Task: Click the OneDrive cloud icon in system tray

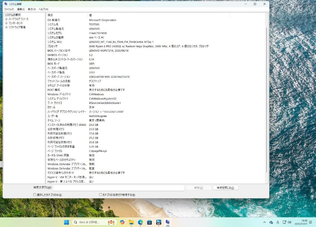Action: (x=271, y=222)
